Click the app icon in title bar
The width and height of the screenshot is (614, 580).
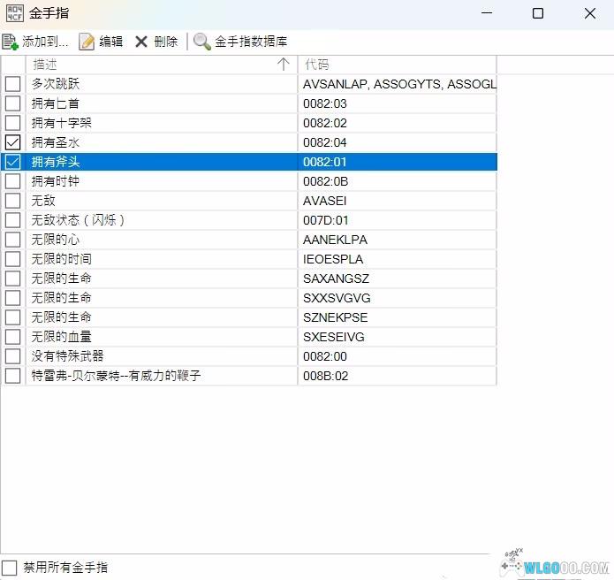coord(14,13)
